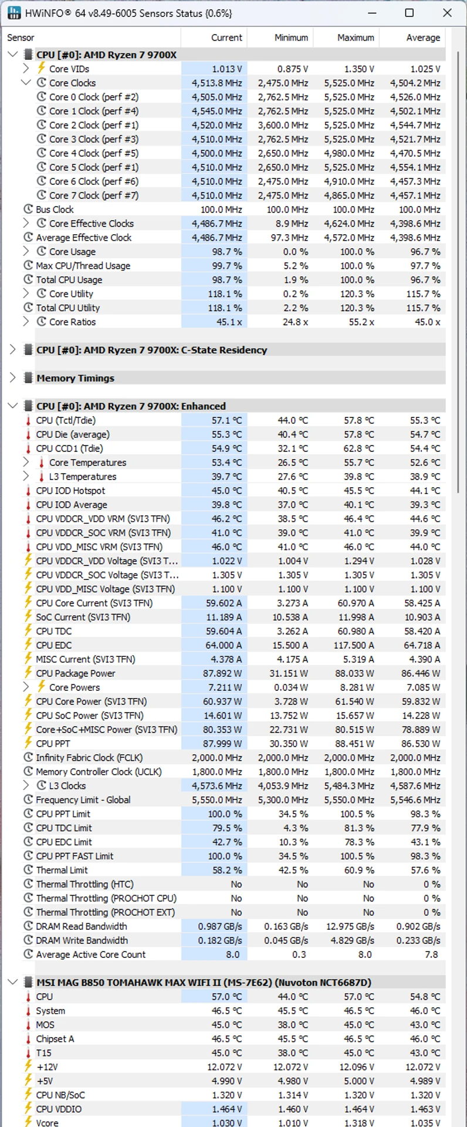
Task: Expand the L3 Temperatures node
Action: click(x=26, y=477)
